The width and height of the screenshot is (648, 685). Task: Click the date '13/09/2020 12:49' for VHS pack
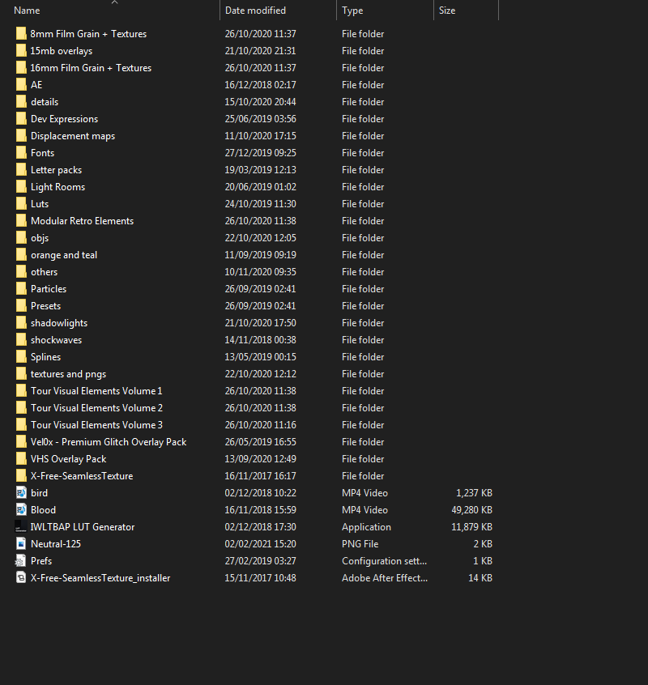(x=261, y=459)
